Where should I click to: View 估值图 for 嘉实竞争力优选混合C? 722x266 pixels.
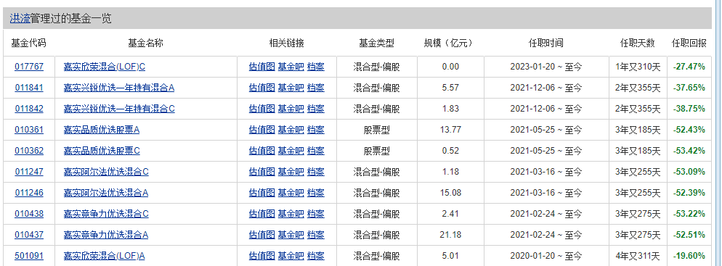click(x=262, y=214)
